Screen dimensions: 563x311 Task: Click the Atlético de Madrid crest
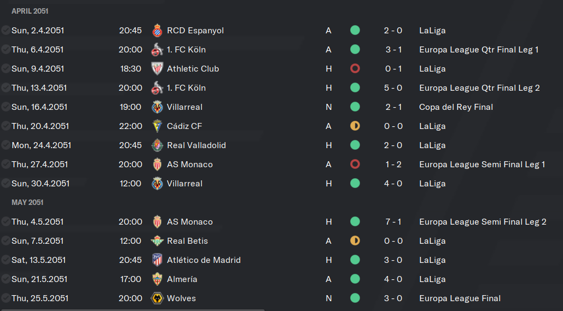157,260
